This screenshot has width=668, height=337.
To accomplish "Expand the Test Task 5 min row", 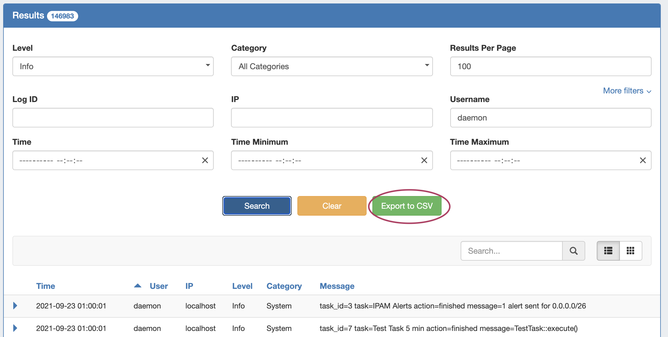I will [15, 328].
